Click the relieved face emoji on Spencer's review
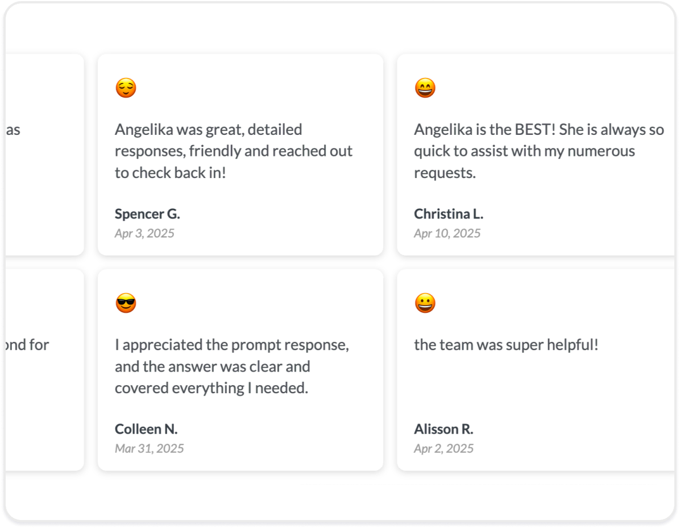This screenshot has width=680, height=528. tap(126, 88)
